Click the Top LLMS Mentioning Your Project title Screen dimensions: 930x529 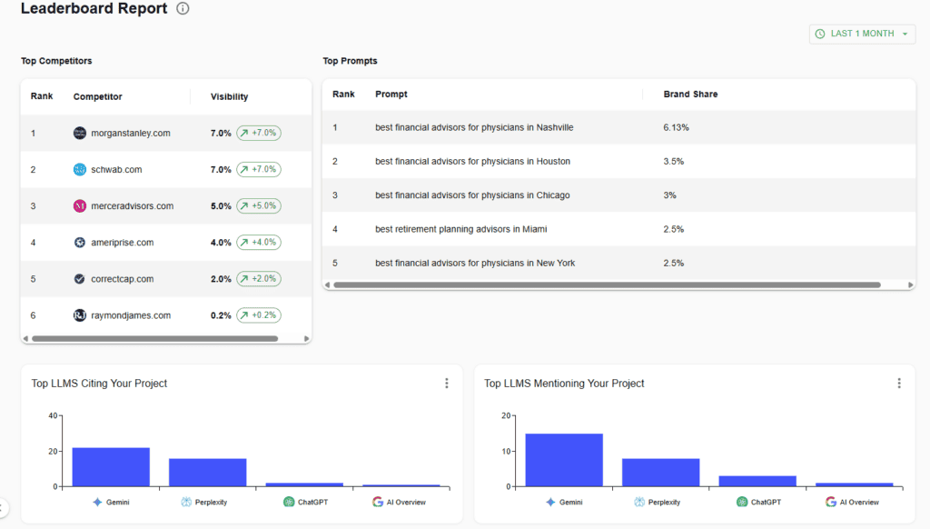click(564, 384)
